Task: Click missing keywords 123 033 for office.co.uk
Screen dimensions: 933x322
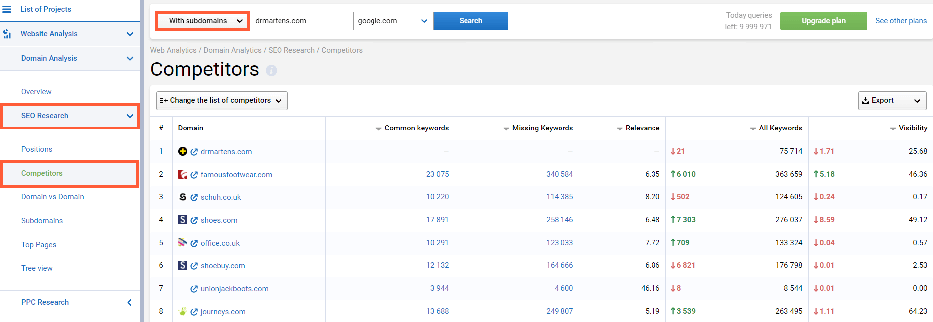Action: coord(560,243)
